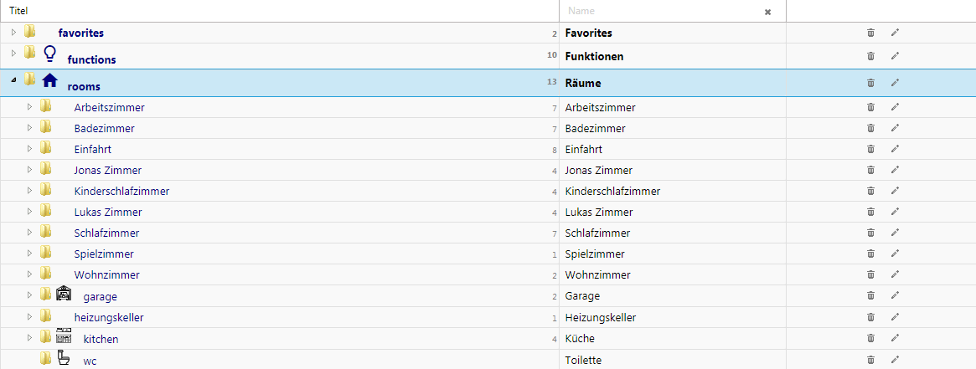Click the garage icon in the tree

(64, 295)
